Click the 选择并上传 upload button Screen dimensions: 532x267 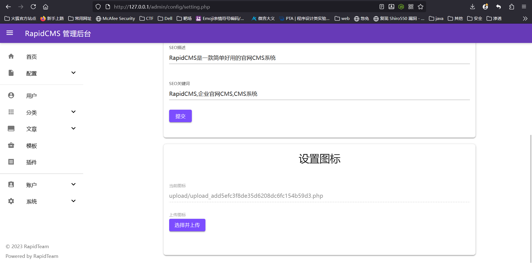(x=187, y=225)
